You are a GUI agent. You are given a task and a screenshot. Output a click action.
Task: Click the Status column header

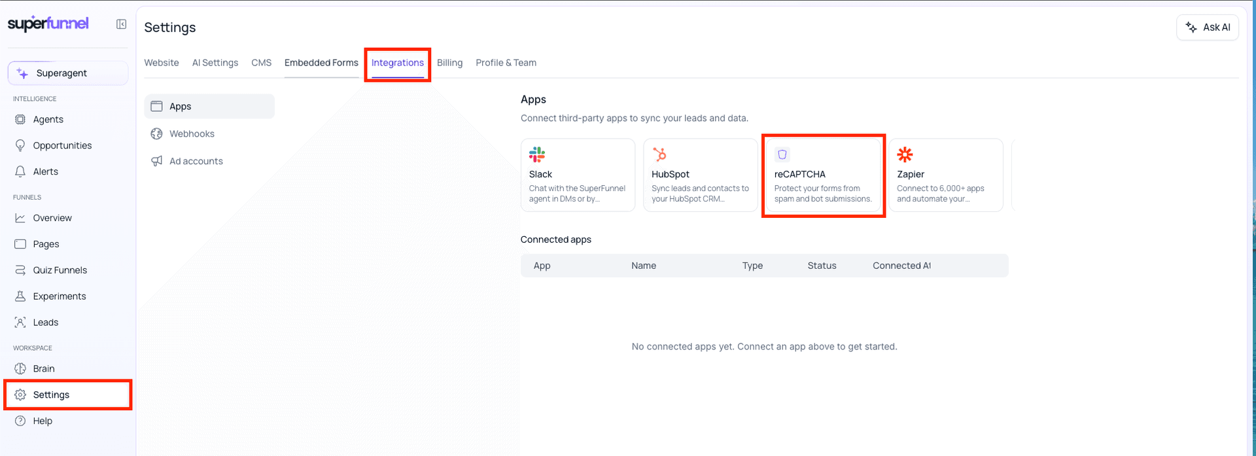coord(822,266)
